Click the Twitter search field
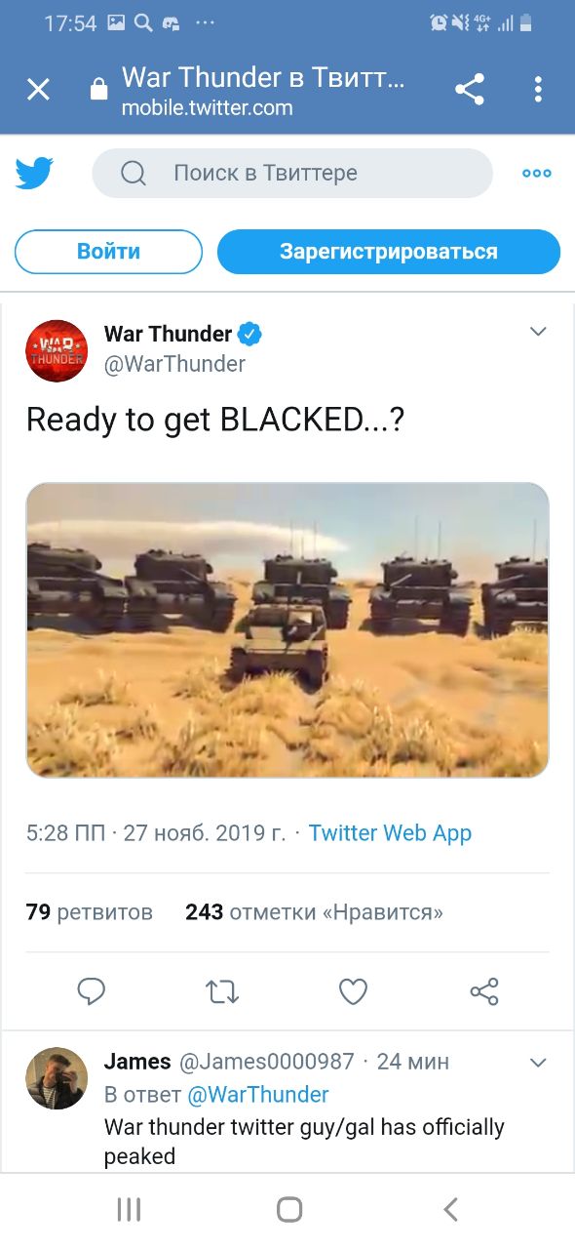 [x=292, y=174]
